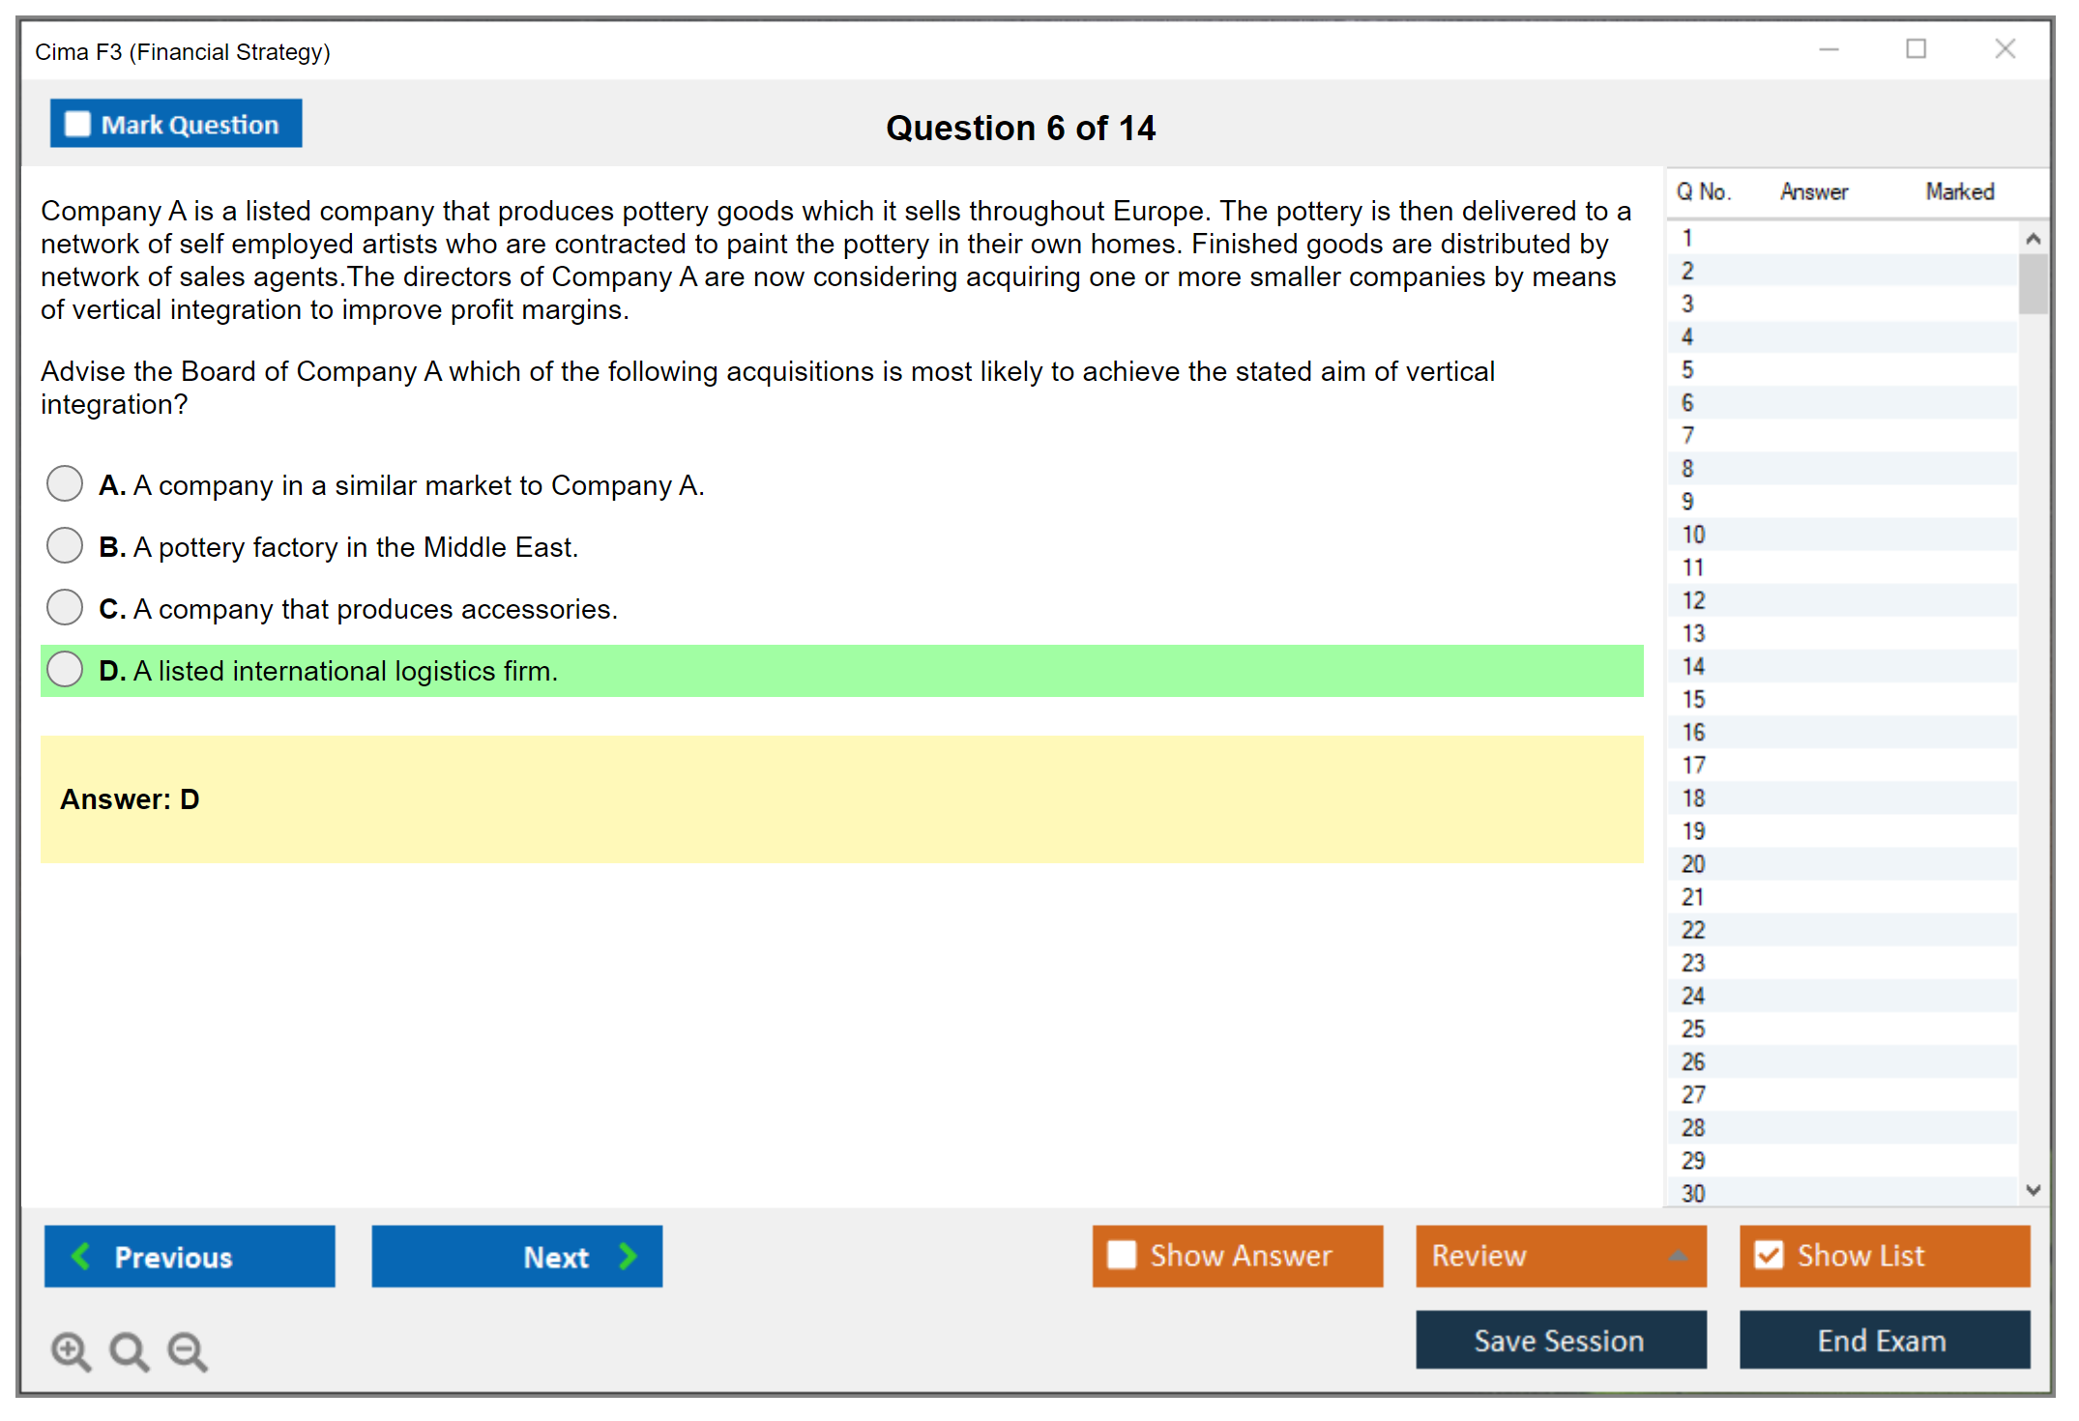Select option A similar market company
Viewport: 2079px width, 1421px height.
[65, 483]
